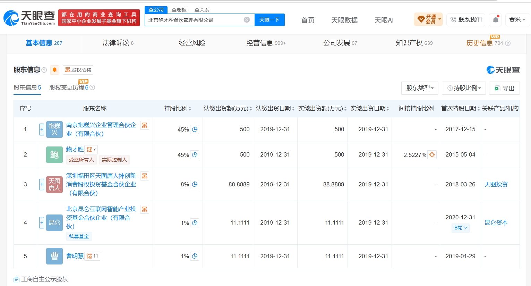This screenshot has height=286, width=531.
Task: Open the 股权结构 chart button
Action: tap(78, 70)
